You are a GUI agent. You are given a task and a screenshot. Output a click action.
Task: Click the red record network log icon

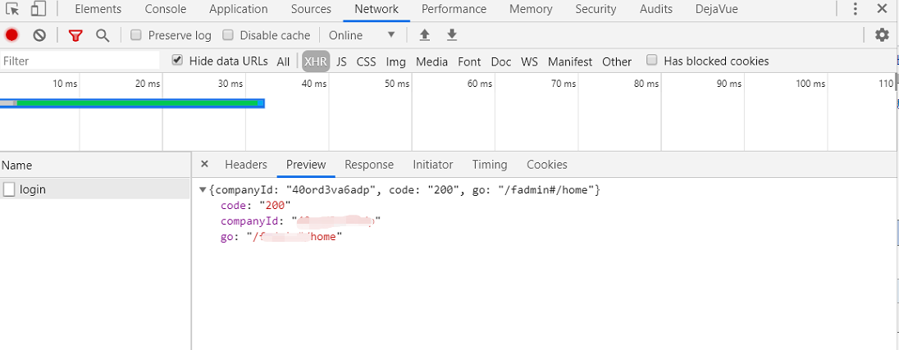pos(11,35)
